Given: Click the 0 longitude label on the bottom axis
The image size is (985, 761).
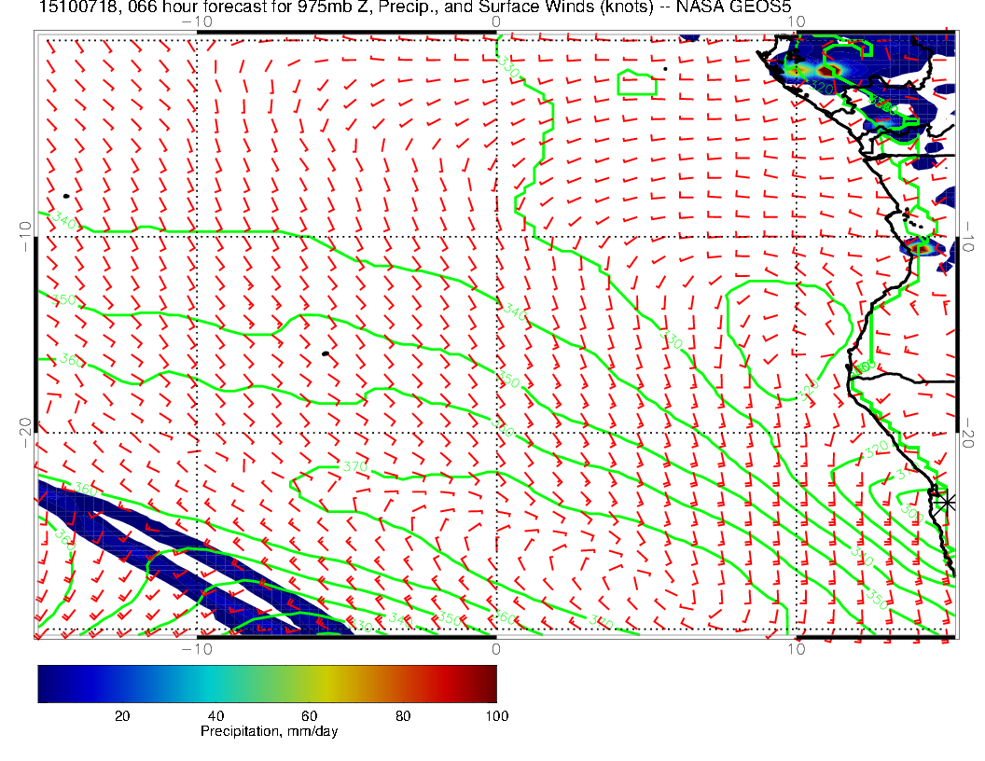Looking at the screenshot, I should point(495,648).
